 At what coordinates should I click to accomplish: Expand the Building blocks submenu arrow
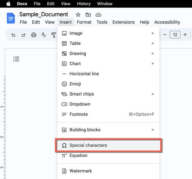[x=153, y=130]
